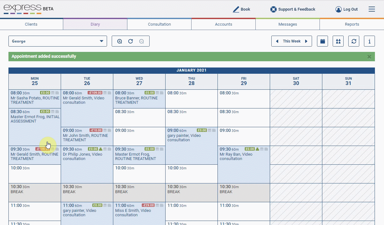This screenshot has height=225, width=384.
Task: Click the Book pen icon
Action: (236, 9)
